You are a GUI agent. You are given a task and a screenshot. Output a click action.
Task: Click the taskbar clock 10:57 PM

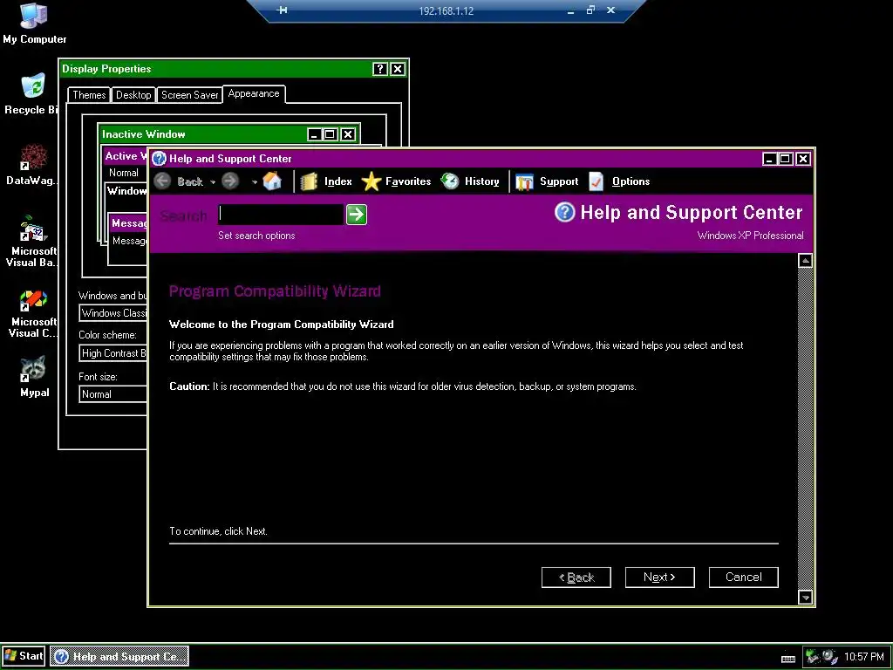click(x=864, y=657)
